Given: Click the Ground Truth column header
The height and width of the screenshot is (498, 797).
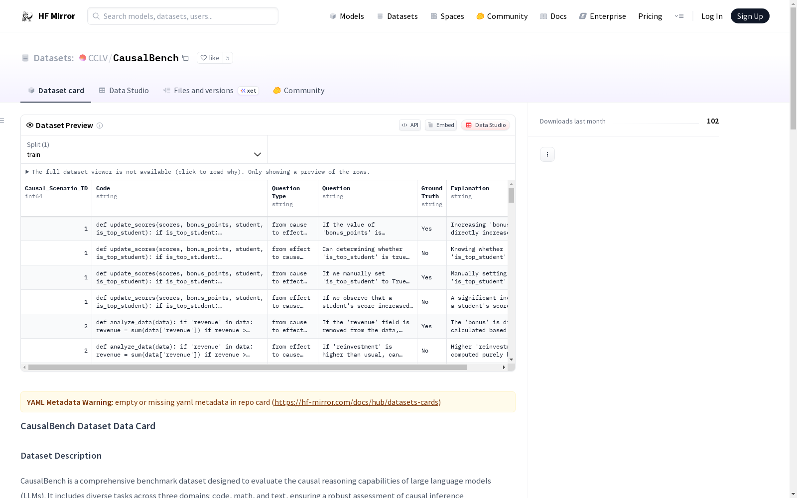Looking at the screenshot, I should pos(432,198).
